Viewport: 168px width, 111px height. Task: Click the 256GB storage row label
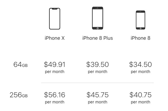[19, 95]
